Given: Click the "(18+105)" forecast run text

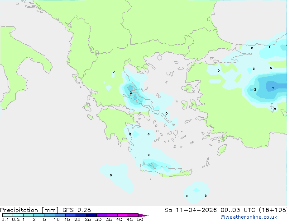Looking at the screenshot, I should click(x=273, y=210).
